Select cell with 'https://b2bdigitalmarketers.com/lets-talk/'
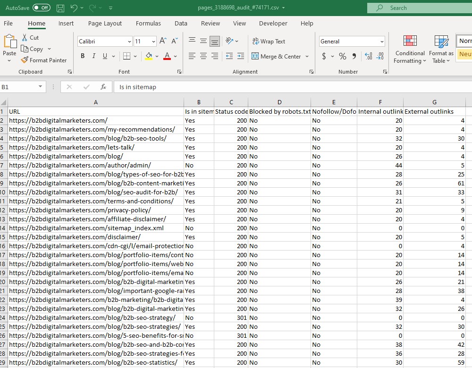Image resolution: width=472 pixels, height=368 pixels. 96,148
